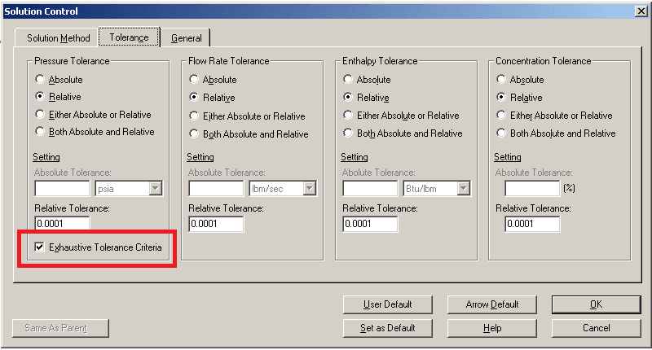The height and width of the screenshot is (350, 652).
Task: Select Absolute under Concentration Tolerance
Action: coord(520,79)
